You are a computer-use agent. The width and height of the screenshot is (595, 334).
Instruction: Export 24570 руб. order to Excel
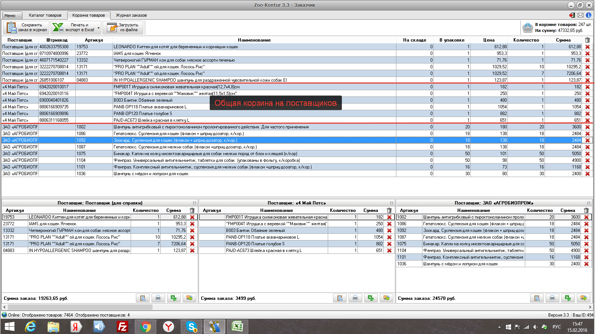pyautogui.click(x=568, y=298)
